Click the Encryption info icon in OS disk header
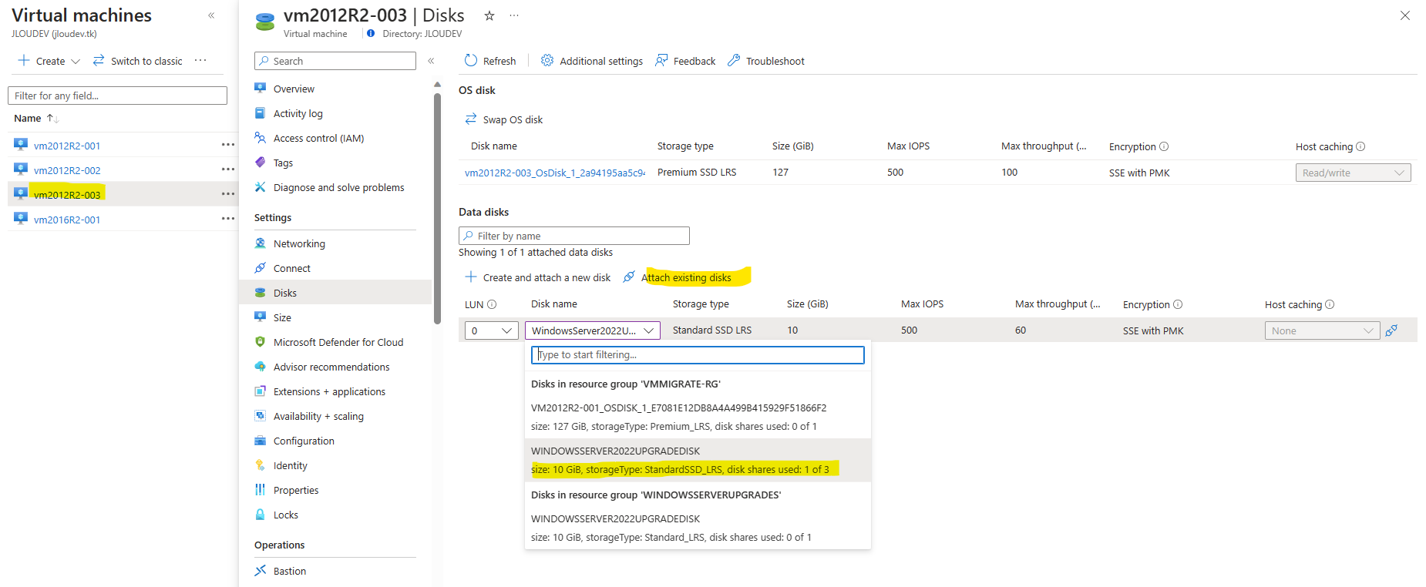This screenshot has height=587, width=1426. tap(1164, 146)
